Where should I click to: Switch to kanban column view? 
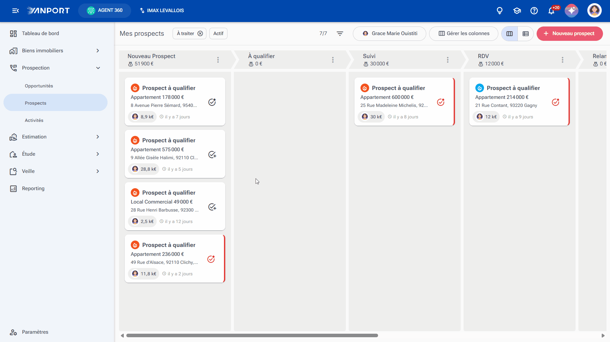coord(510,33)
